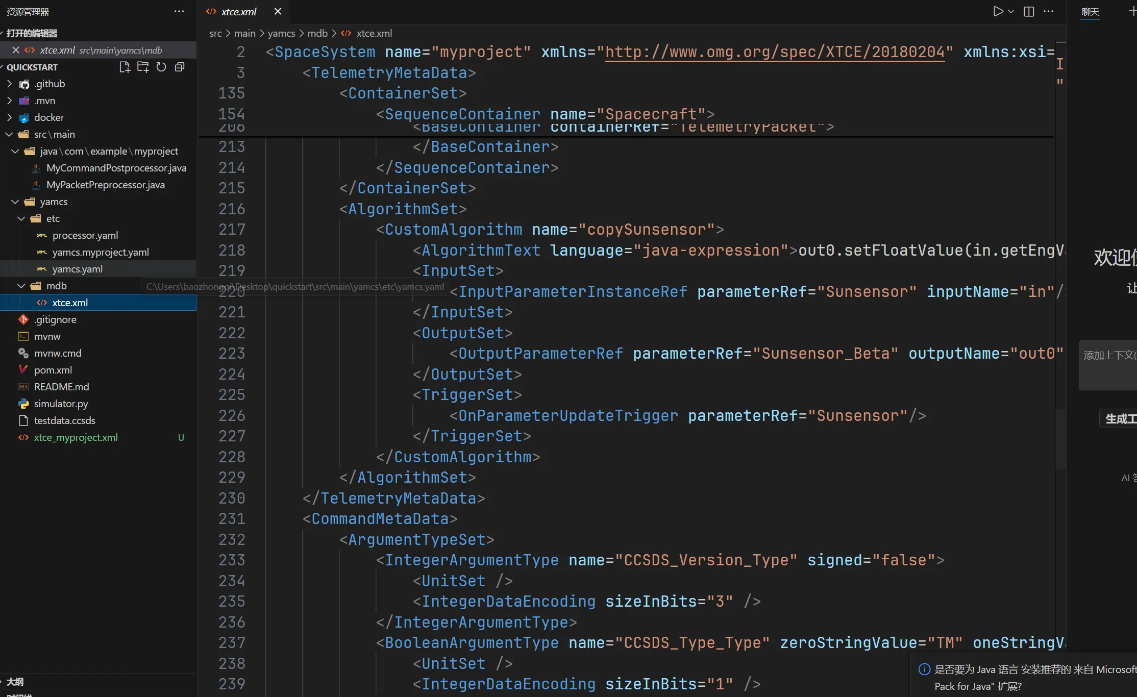This screenshot has width=1137, height=697.
Task: Click the add-context chat input box
Action: (1108, 365)
